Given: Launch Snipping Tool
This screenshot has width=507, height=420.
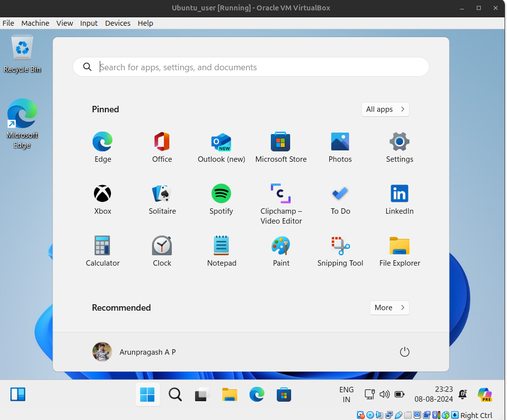Looking at the screenshot, I should click(x=340, y=251).
